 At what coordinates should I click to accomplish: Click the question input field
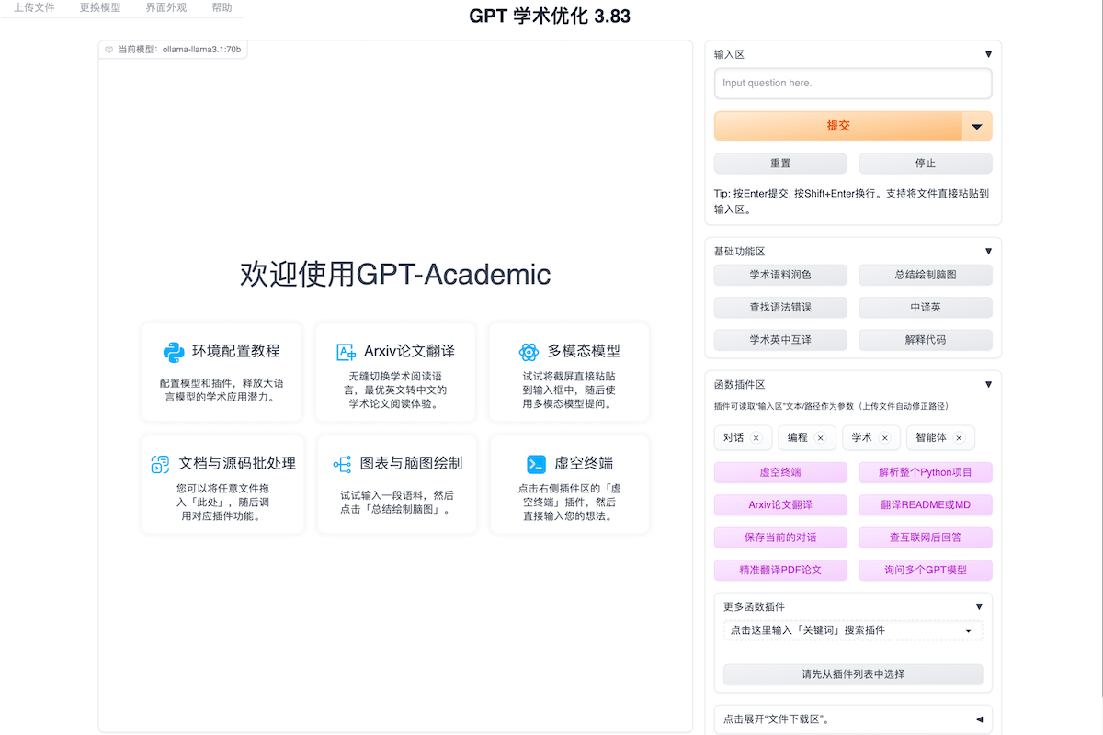pos(853,84)
